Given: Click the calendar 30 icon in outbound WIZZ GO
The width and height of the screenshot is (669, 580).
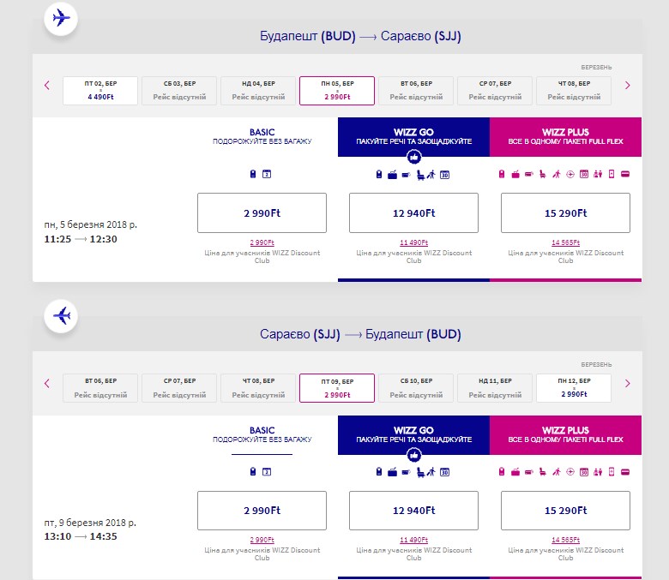Looking at the screenshot, I should tap(445, 175).
